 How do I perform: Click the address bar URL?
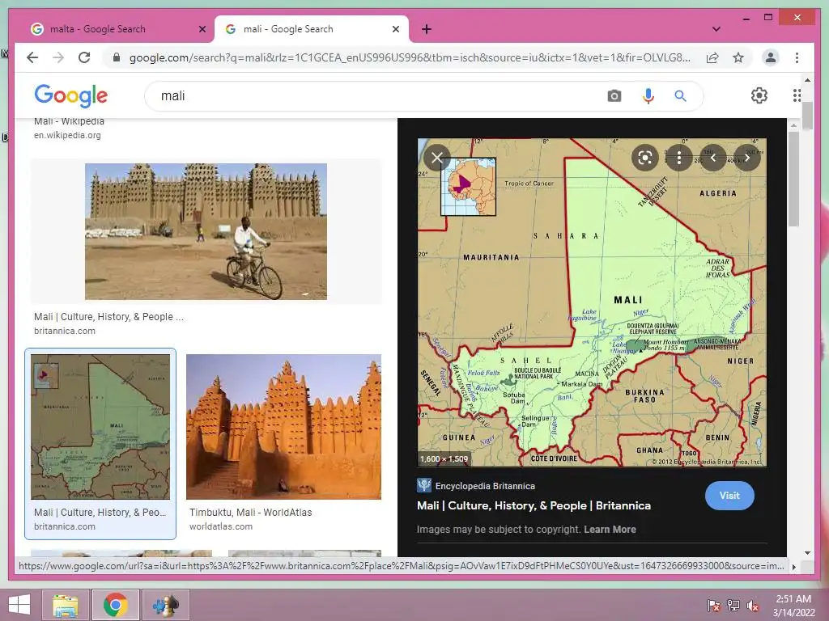coord(409,57)
